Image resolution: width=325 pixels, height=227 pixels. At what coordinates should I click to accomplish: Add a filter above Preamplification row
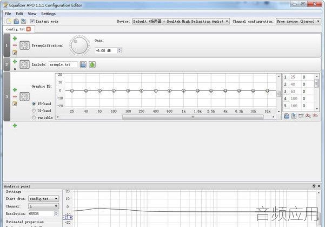(15, 38)
